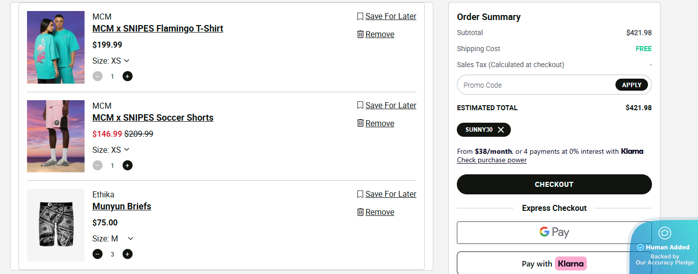The height and width of the screenshot is (274, 698).
Task: Increase Munyun Briefs quantity with plus
Action: point(128,254)
